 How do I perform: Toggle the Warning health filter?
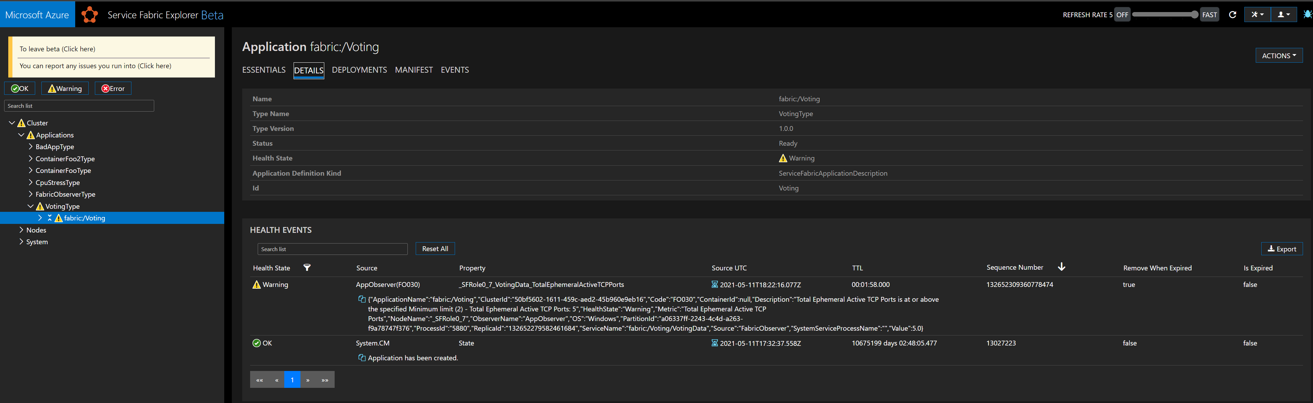click(65, 89)
